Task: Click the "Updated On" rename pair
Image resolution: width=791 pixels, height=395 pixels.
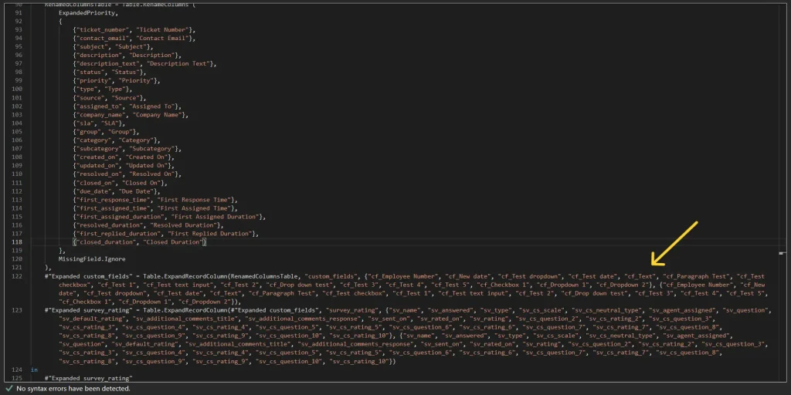Action: 124,166
